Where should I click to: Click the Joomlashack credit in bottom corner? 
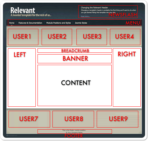click(x=12, y=135)
